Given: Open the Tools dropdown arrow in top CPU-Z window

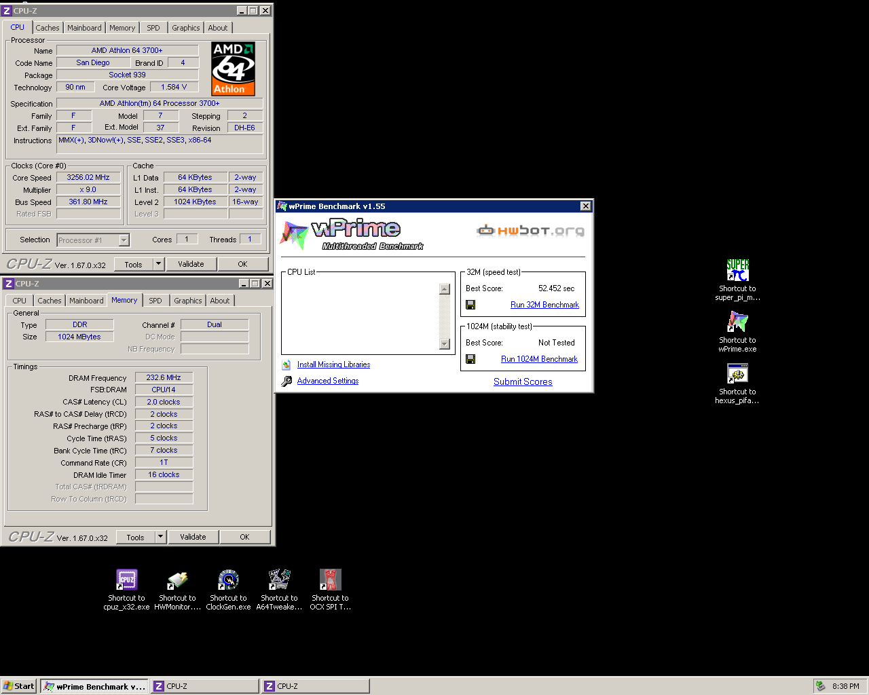Looking at the screenshot, I should [159, 264].
